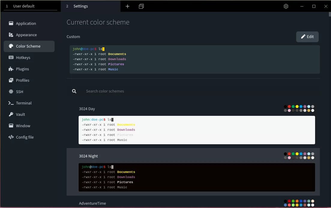Click the 3024 Night color palette dots
The width and height of the screenshot is (331, 208).
299,156
